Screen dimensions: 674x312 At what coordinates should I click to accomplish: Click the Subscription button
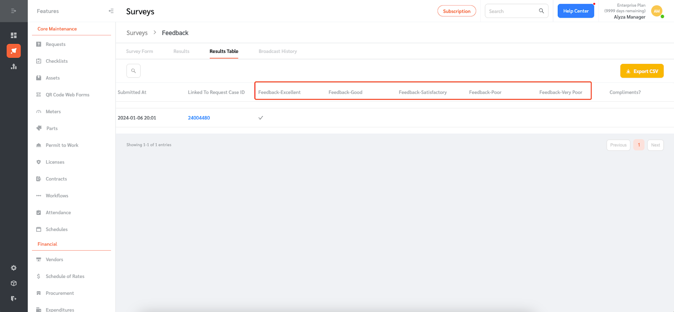point(457,11)
